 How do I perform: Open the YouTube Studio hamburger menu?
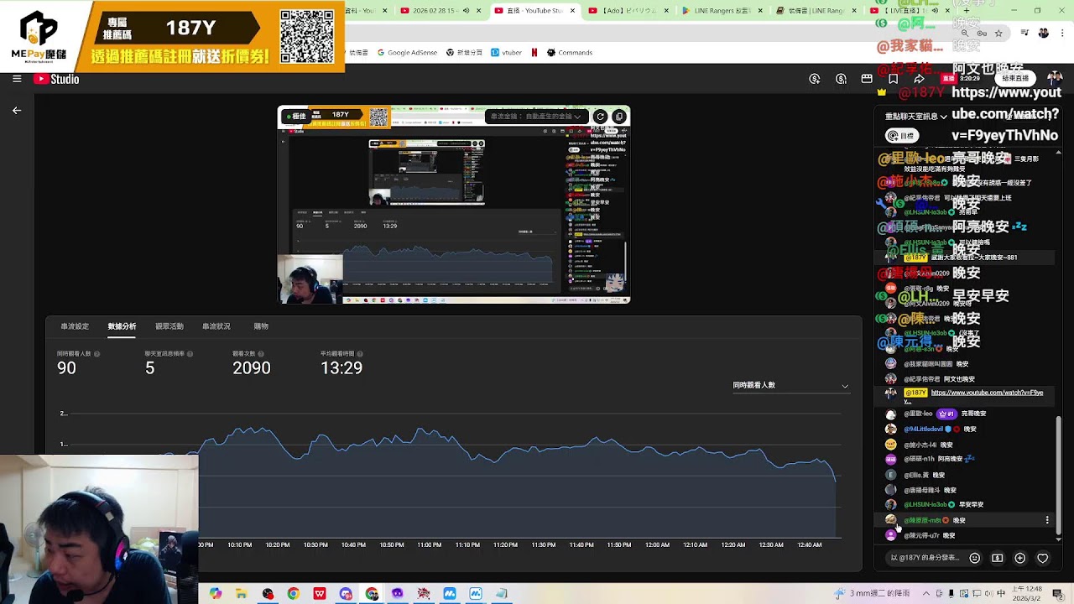[x=17, y=79]
